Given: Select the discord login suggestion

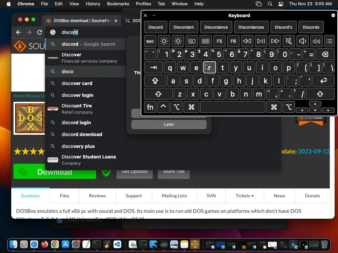Looking at the screenshot, I should coord(85,123).
